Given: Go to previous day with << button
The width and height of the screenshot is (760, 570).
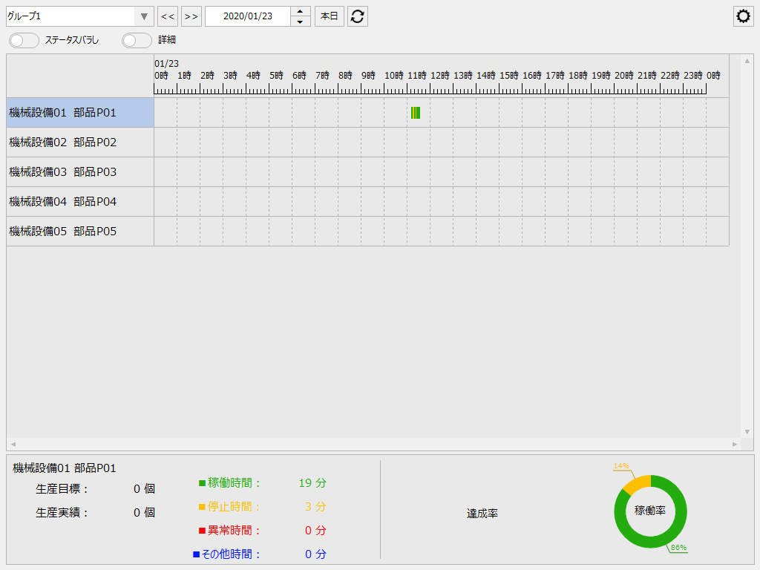Looking at the screenshot, I should [x=168, y=16].
